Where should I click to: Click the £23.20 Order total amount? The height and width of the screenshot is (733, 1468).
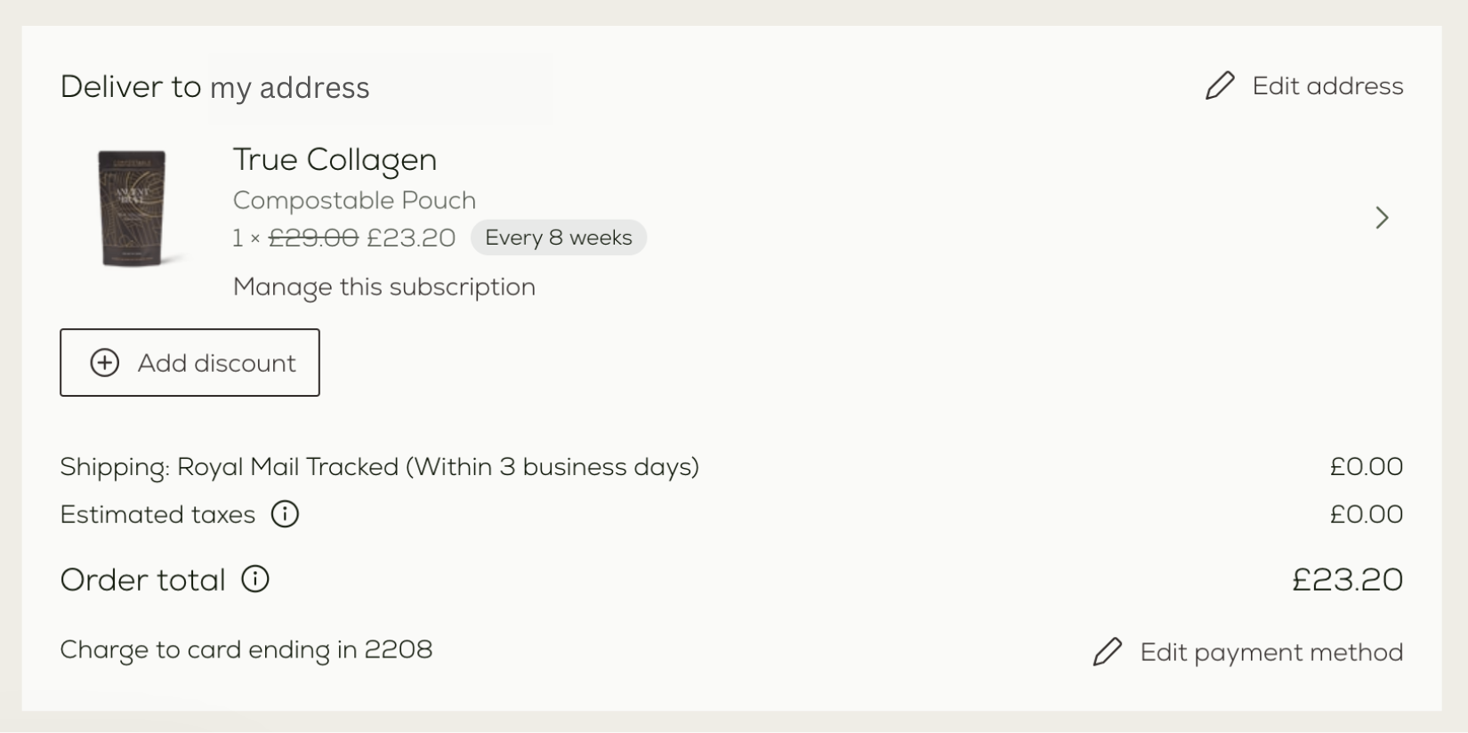[1347, 580]
